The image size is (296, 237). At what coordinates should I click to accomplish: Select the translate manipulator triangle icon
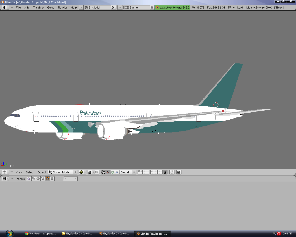click(x=108, y=172)
